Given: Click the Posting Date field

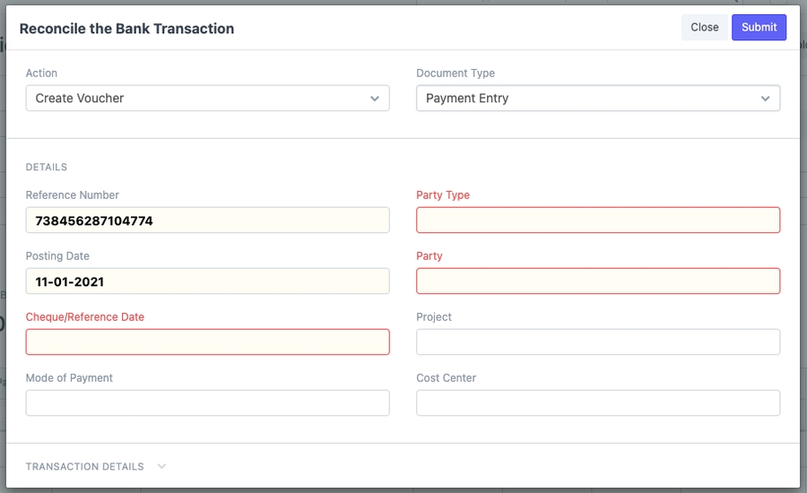Looking at the screenshot, I should pos(207,281).
